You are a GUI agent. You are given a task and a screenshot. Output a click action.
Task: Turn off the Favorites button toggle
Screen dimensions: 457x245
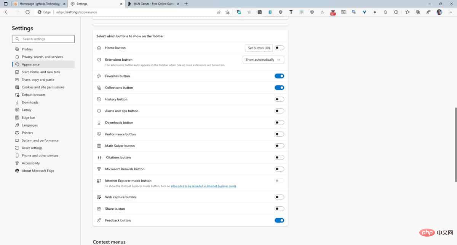pos(280,76)
